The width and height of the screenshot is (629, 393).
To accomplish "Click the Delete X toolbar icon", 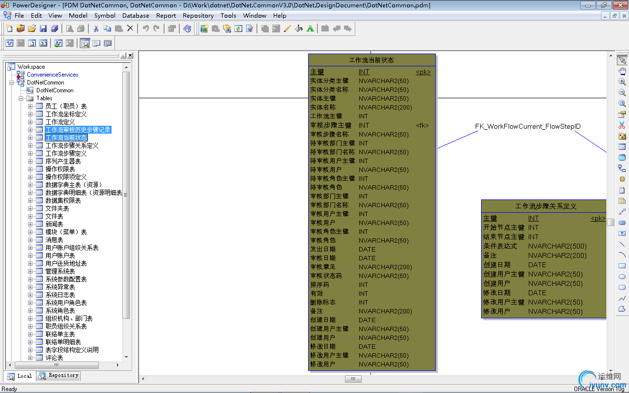I will pyautogui.click(x=130, y=28).
